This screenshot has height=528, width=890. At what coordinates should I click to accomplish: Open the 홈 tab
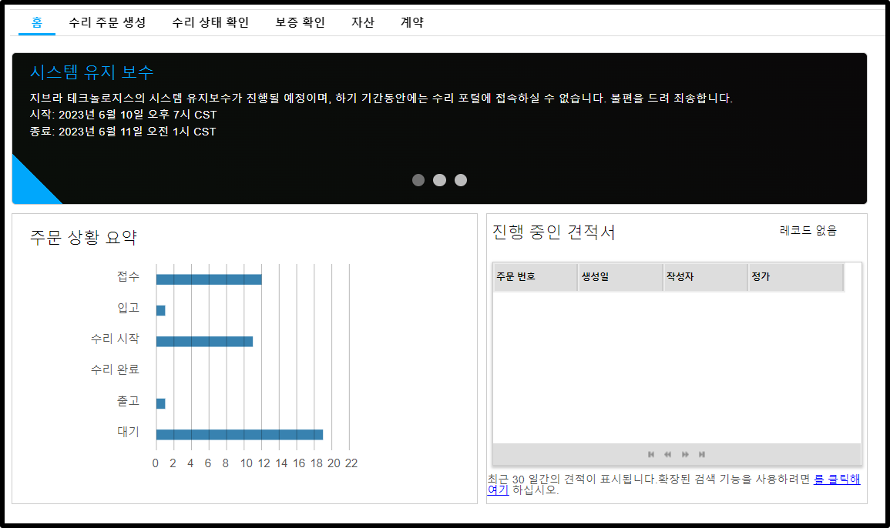[37, 22]
